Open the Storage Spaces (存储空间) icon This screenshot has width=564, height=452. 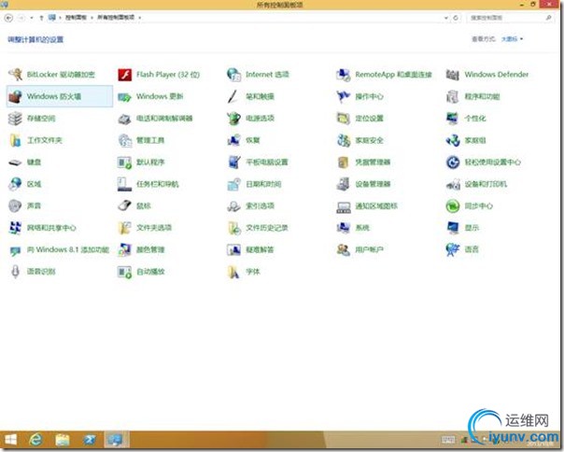coord(15,119)
